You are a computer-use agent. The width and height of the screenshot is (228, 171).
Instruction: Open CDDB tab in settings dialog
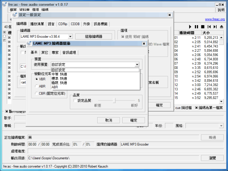point(75,24)
